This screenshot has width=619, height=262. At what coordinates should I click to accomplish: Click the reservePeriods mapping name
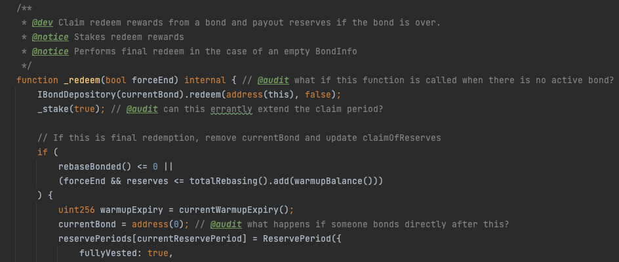click(94, 238)
